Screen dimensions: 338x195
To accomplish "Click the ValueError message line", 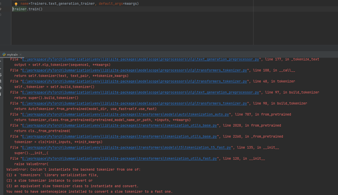I will pos(73,170).
